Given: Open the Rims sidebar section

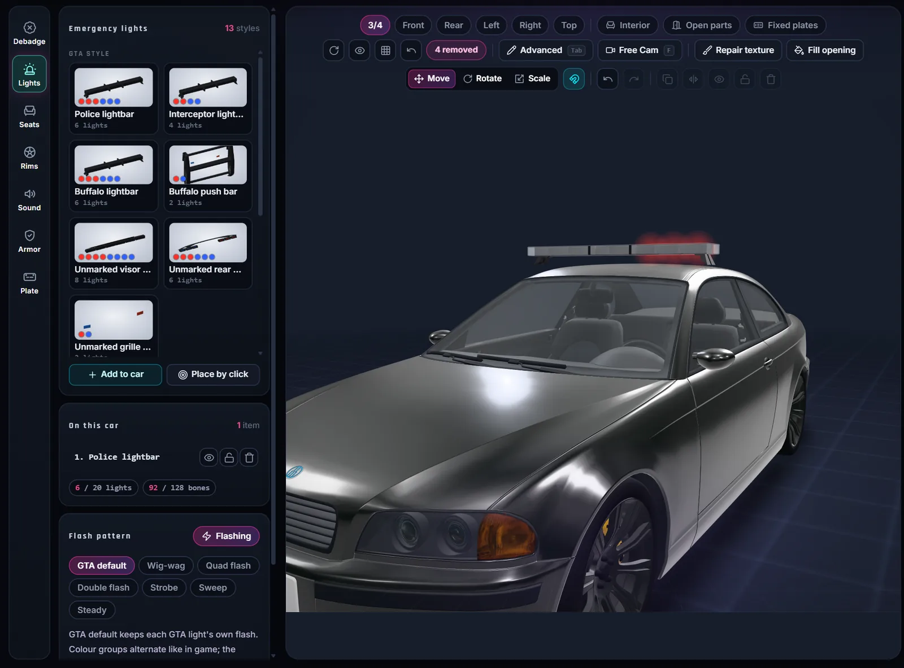Looking at the screenshot, I should [x=29, y=158].
